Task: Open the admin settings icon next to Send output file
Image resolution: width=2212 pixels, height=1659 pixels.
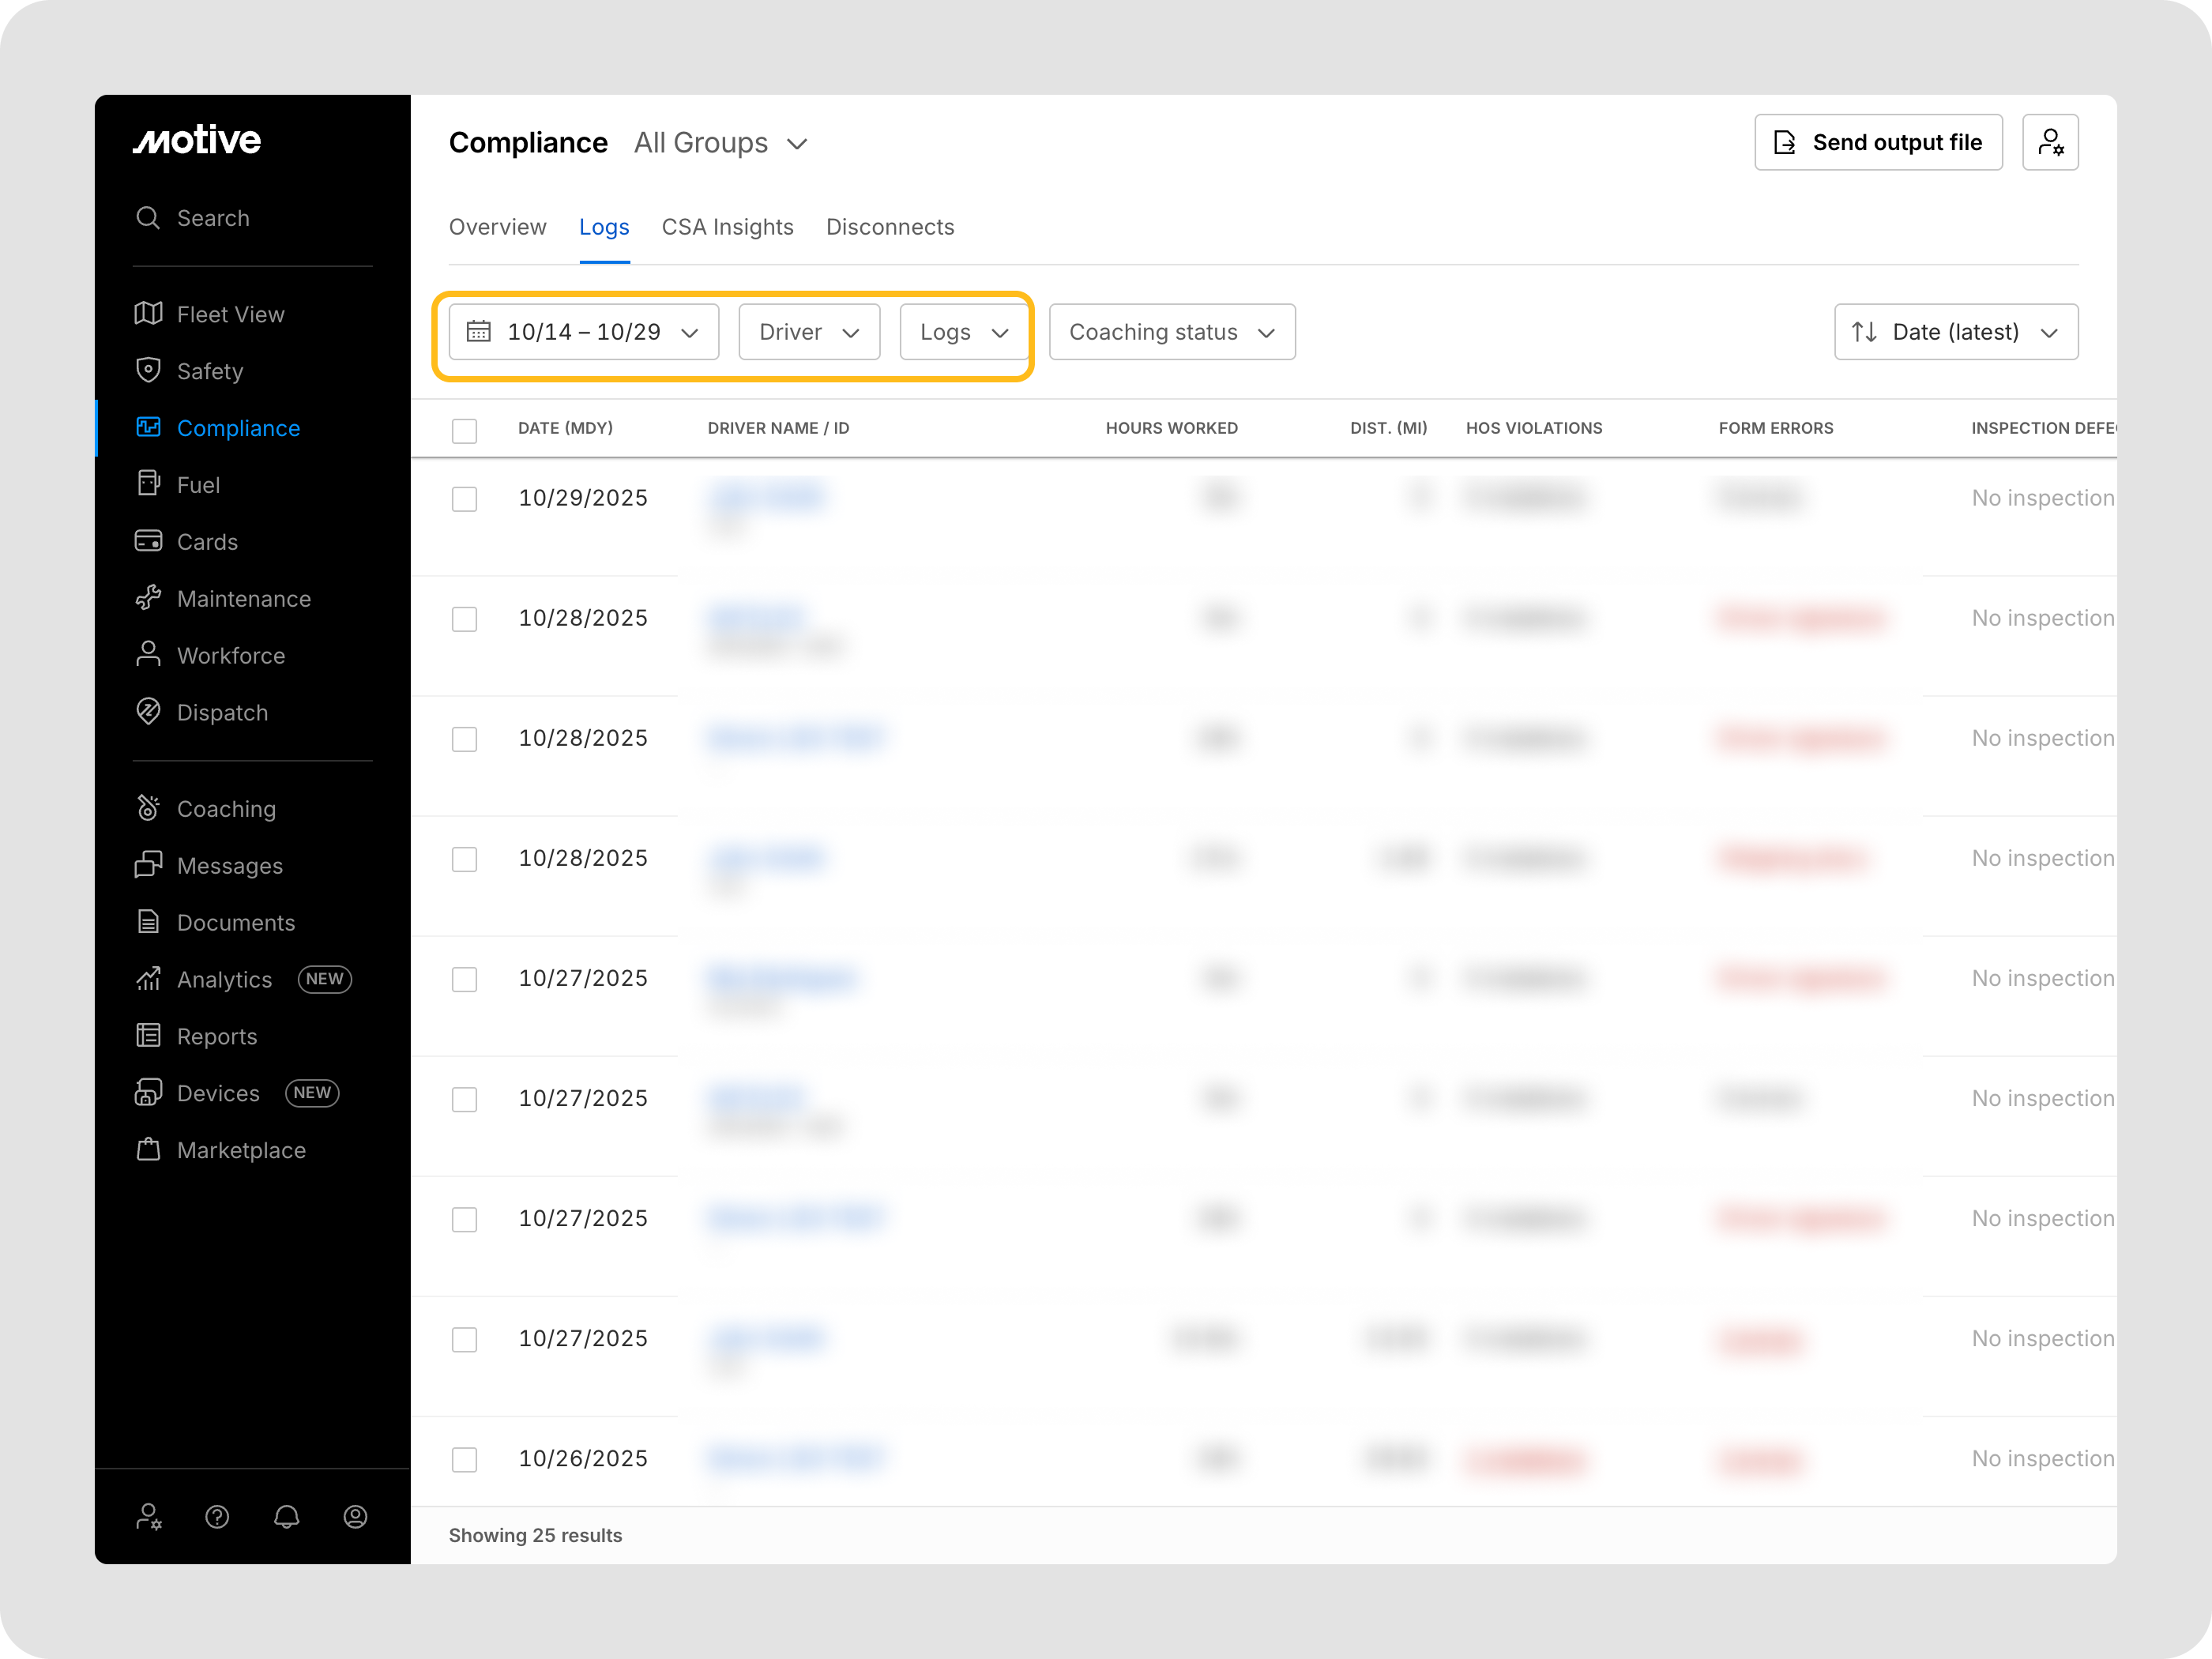Action: pyautogui.click(x=2051, y=142)
